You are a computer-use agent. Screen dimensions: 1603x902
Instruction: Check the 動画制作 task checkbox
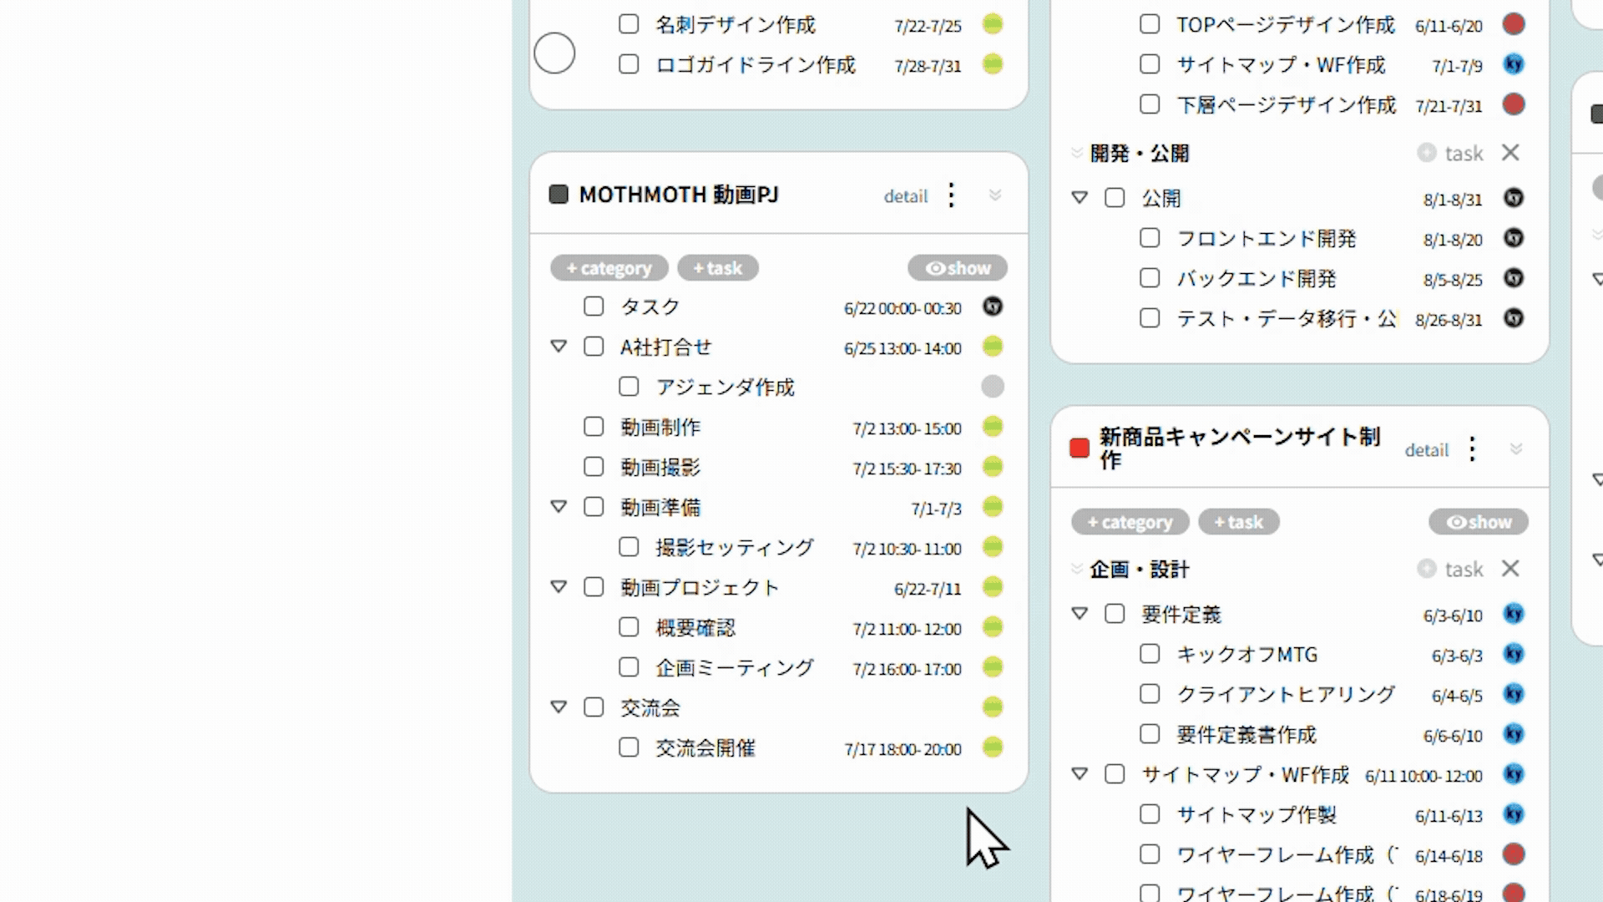click(x=594, y=427)
